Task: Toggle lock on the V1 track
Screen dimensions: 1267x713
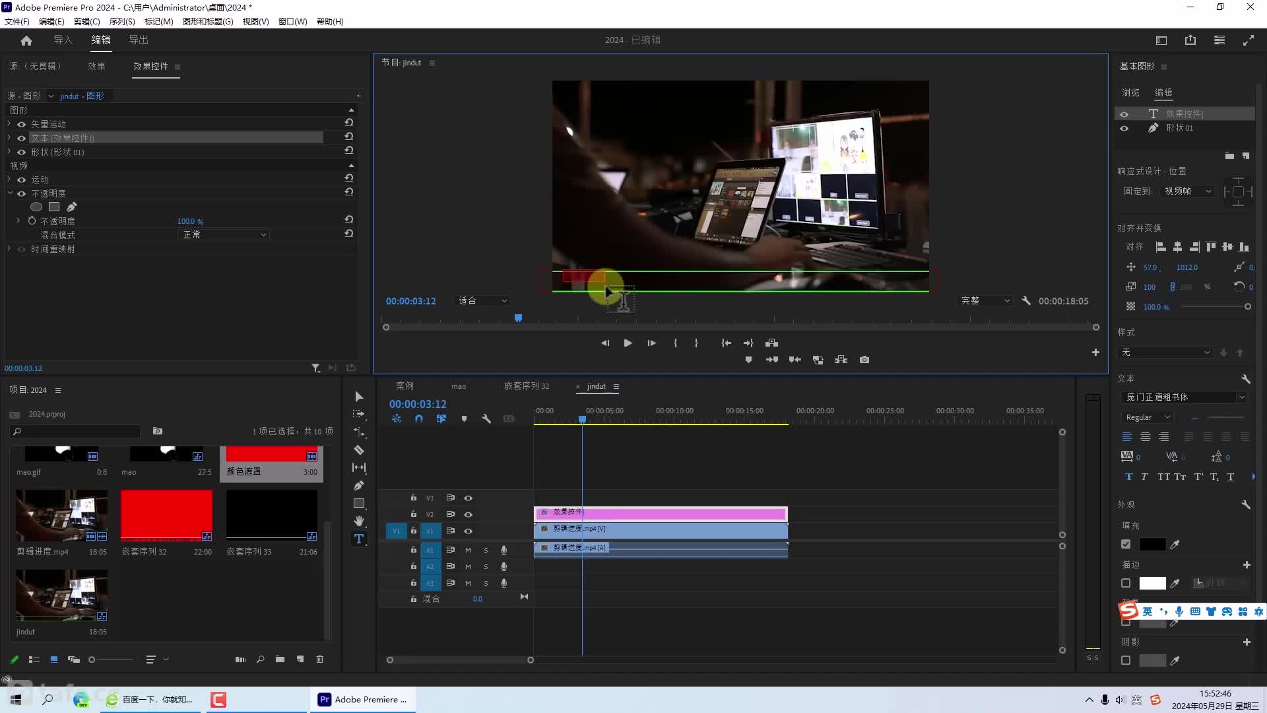Action: point(414,531)
